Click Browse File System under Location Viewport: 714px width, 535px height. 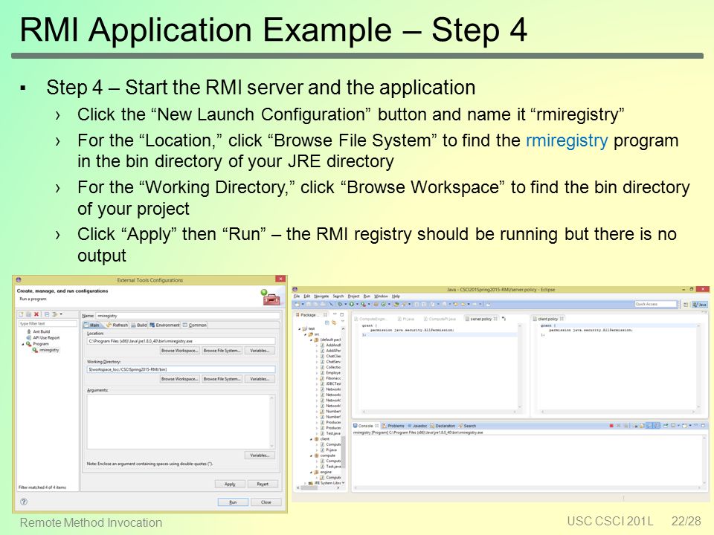[222, 351]
